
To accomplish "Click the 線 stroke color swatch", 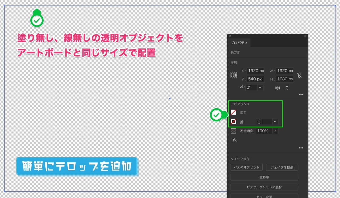I will click(x=233, y=122).
